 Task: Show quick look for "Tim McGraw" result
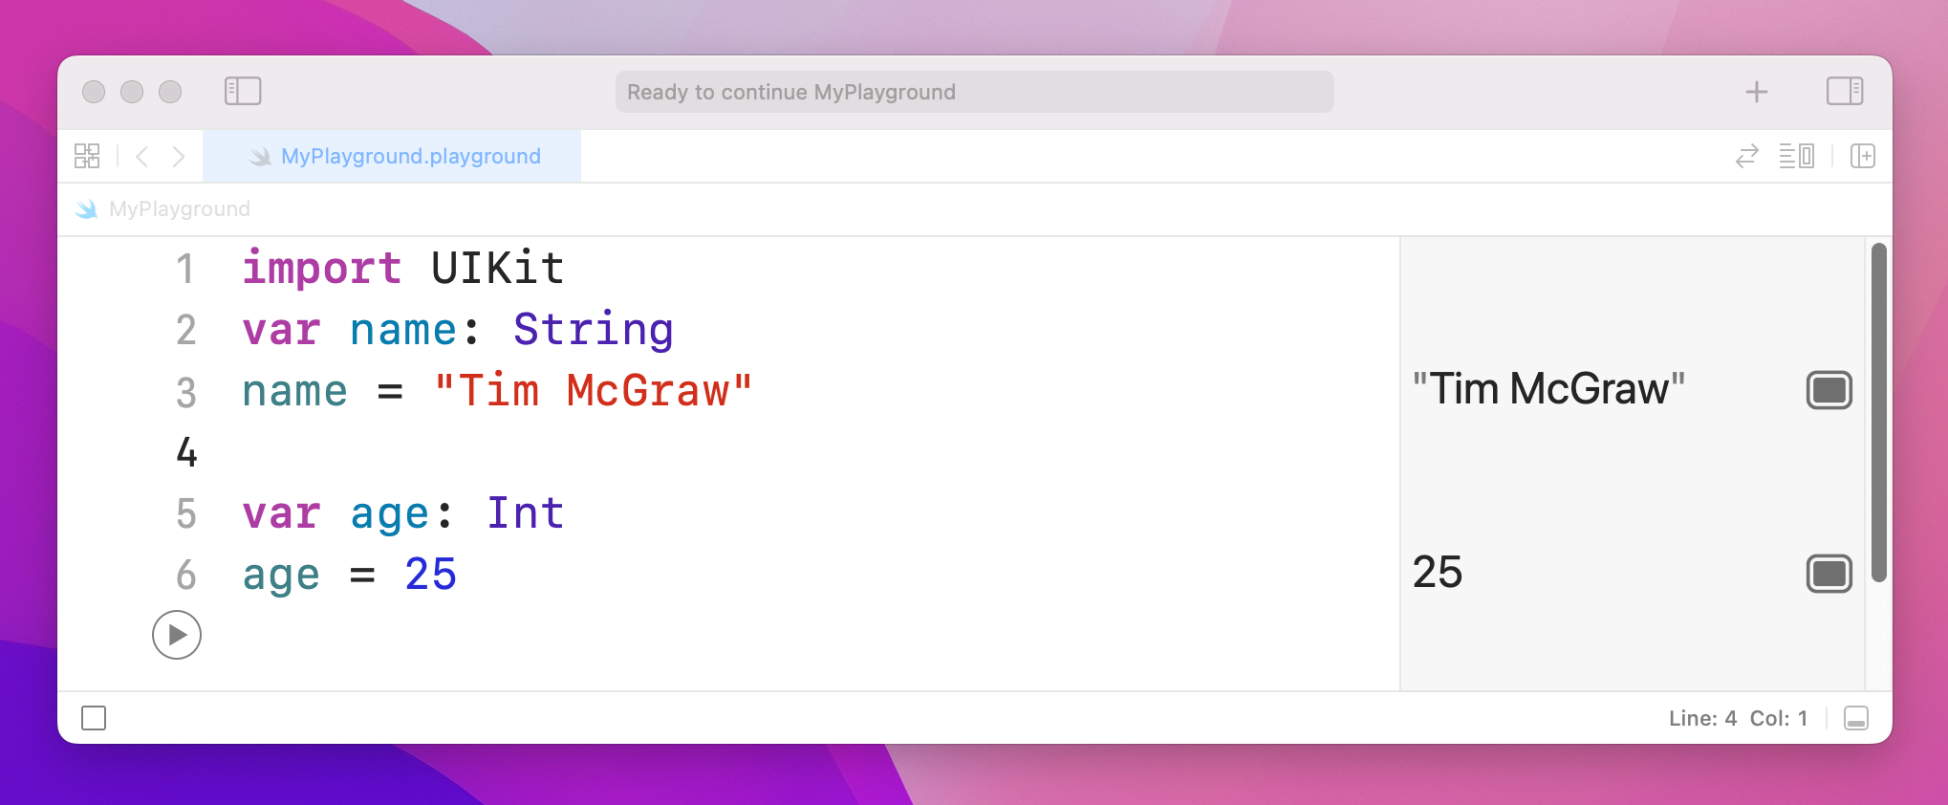[x=1829, y=390]
